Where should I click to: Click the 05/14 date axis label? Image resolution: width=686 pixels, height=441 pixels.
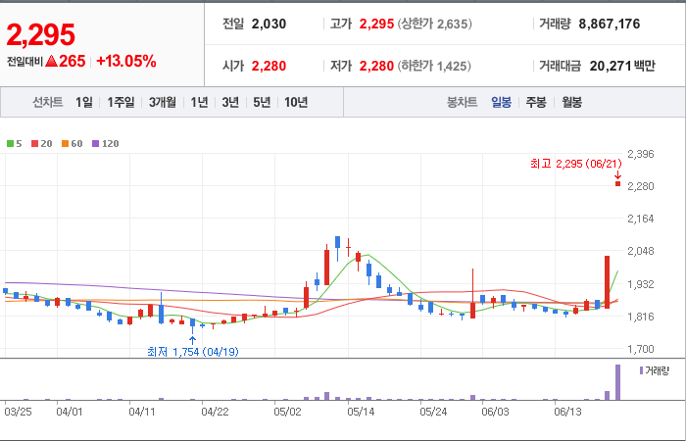click(361, 413)
